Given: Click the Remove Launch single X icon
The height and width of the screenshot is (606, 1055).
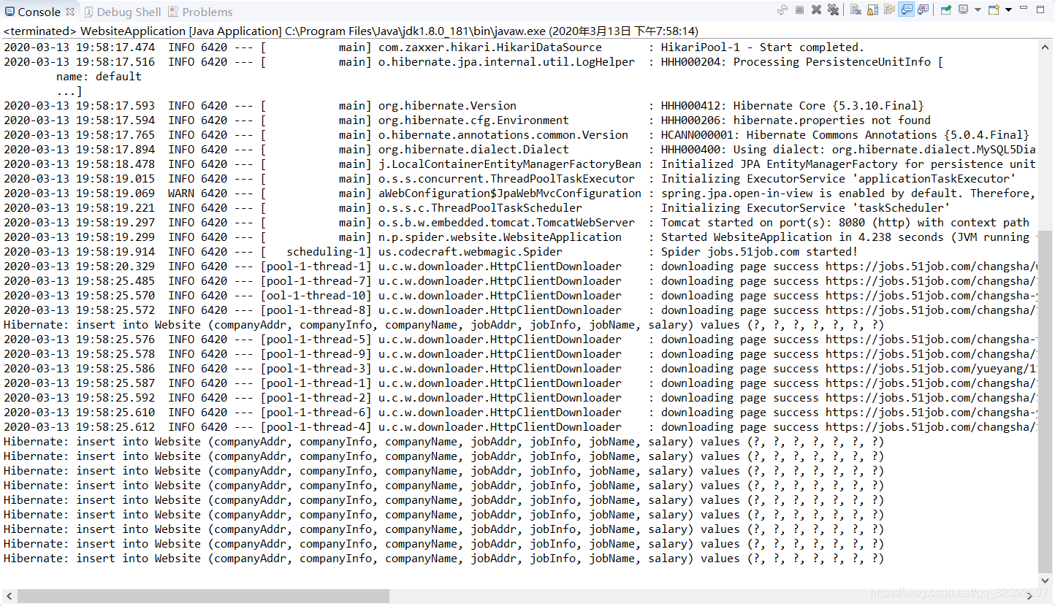Looking at the screenshot, I should pyautogui.click(x=816, y=9).
